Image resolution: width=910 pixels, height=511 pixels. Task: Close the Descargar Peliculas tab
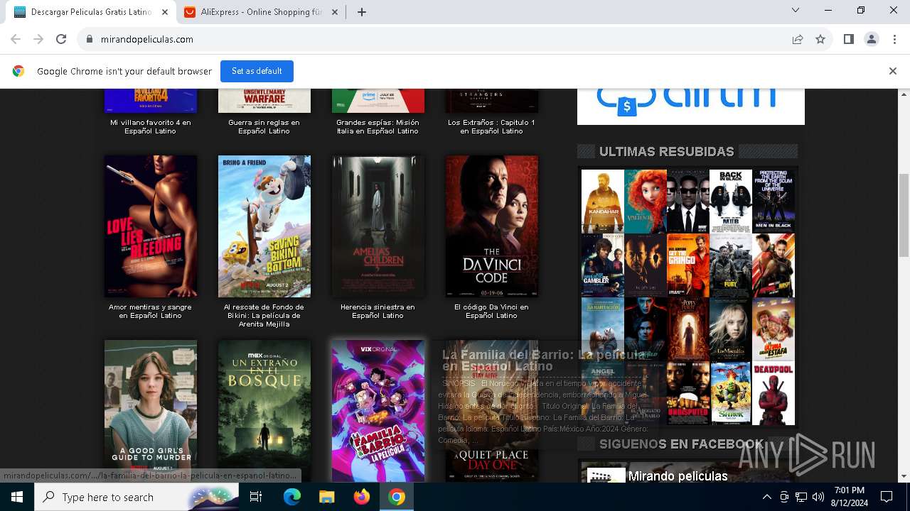pos(165,12)
